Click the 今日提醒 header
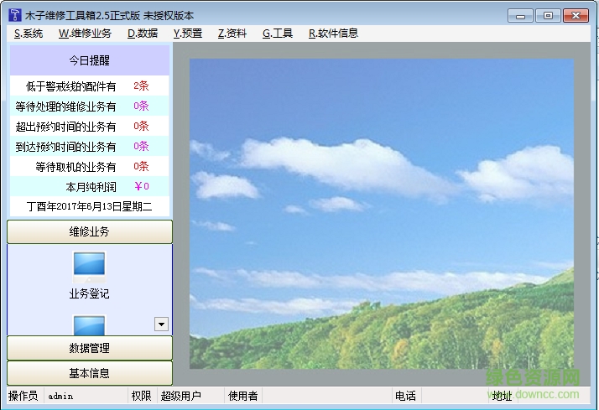 tap(90, 60)
